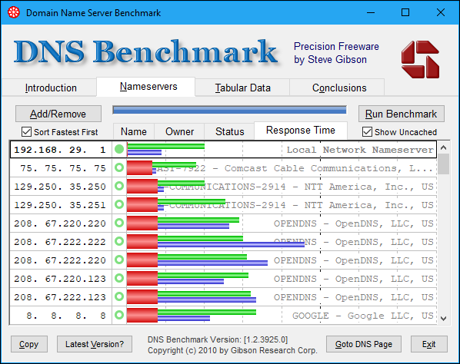Click status circle for 208.67.222.222
The width and height of the screenshot is (460, 364).
click(x=119, y=241)
